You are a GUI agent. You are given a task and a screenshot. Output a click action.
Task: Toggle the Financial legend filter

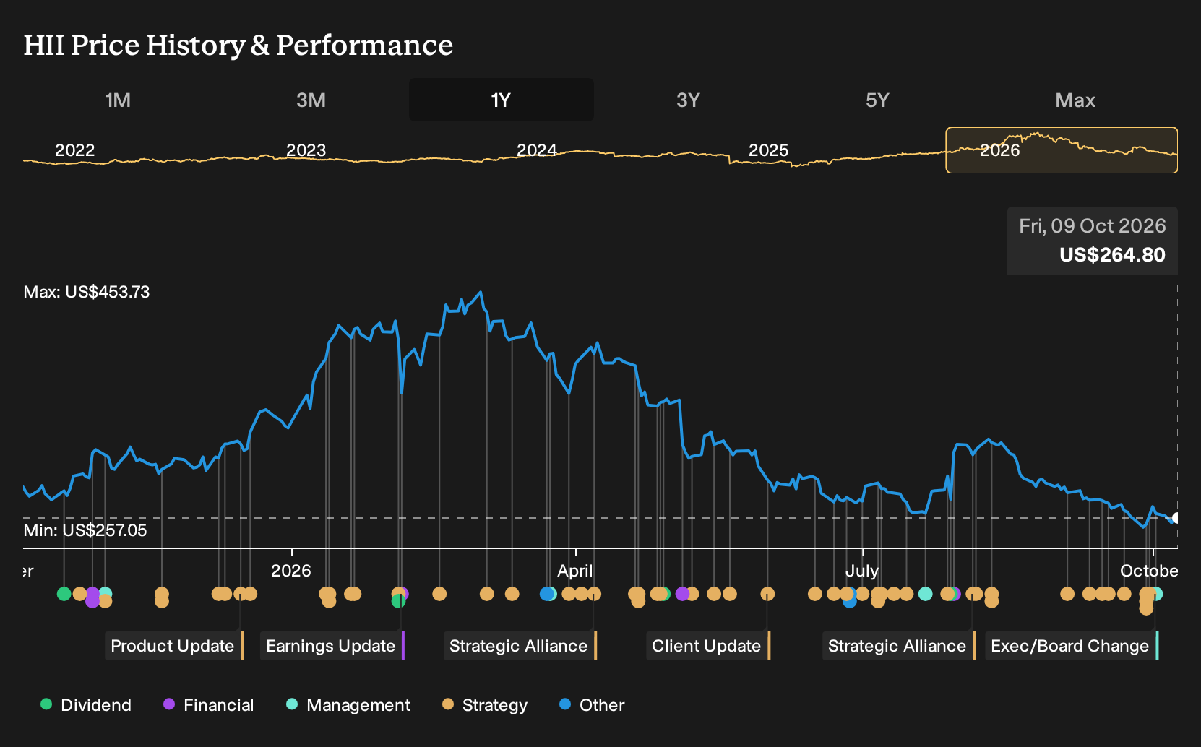point(209,705)
